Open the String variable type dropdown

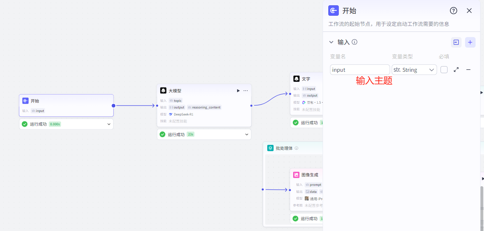click(x=414, y=70)
